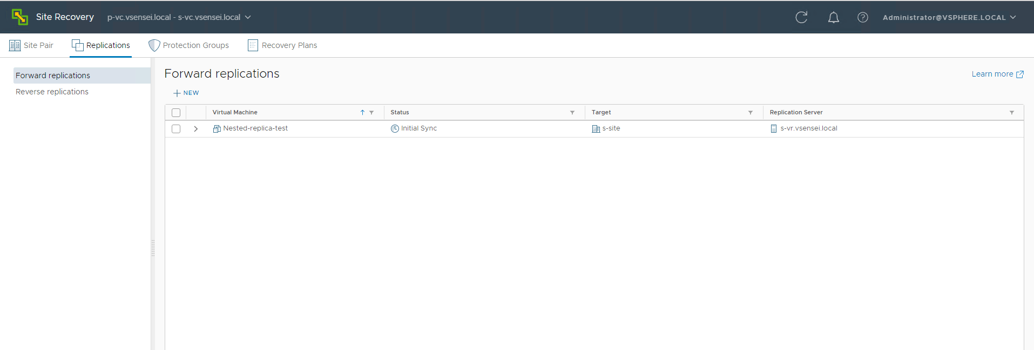Switch to the Recovery Plans tab
Image resolution: width=1034 pixels, height=350 pixels.
point(282,45)
